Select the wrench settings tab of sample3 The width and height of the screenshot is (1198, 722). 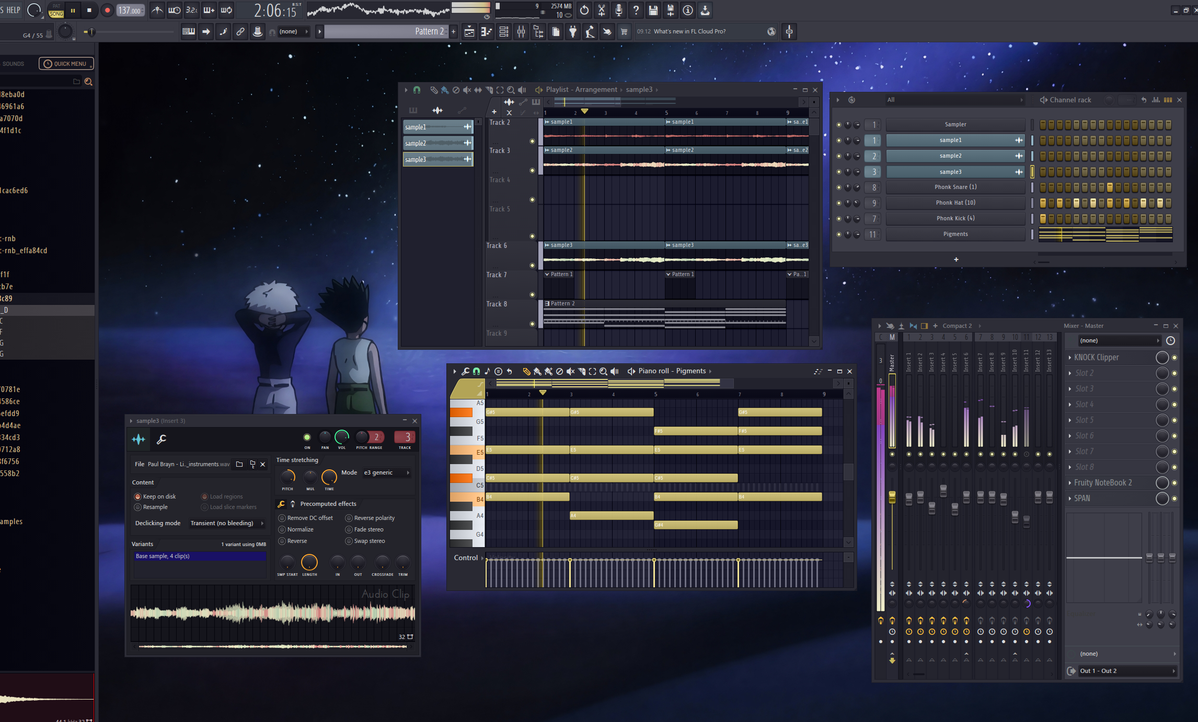(162, 440)
